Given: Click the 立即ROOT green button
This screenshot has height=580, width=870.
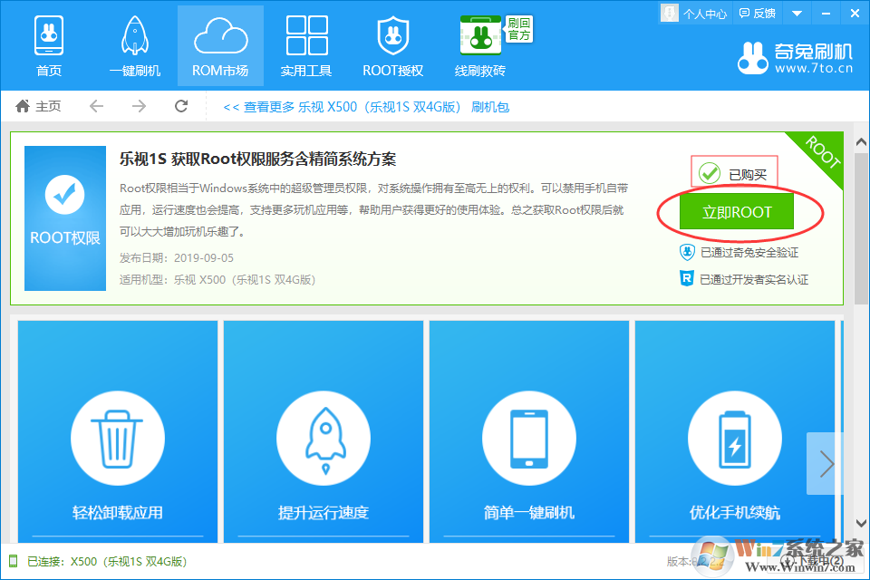Looking at the screenshot, I should 736,211.
